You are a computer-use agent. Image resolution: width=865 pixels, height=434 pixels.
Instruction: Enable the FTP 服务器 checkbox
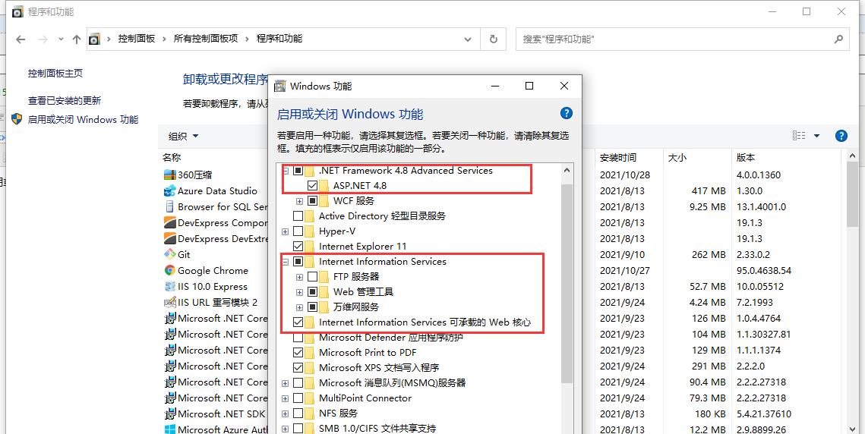[x=312, y=276]
